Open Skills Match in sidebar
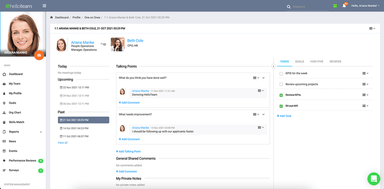 [x=16, y=122]
